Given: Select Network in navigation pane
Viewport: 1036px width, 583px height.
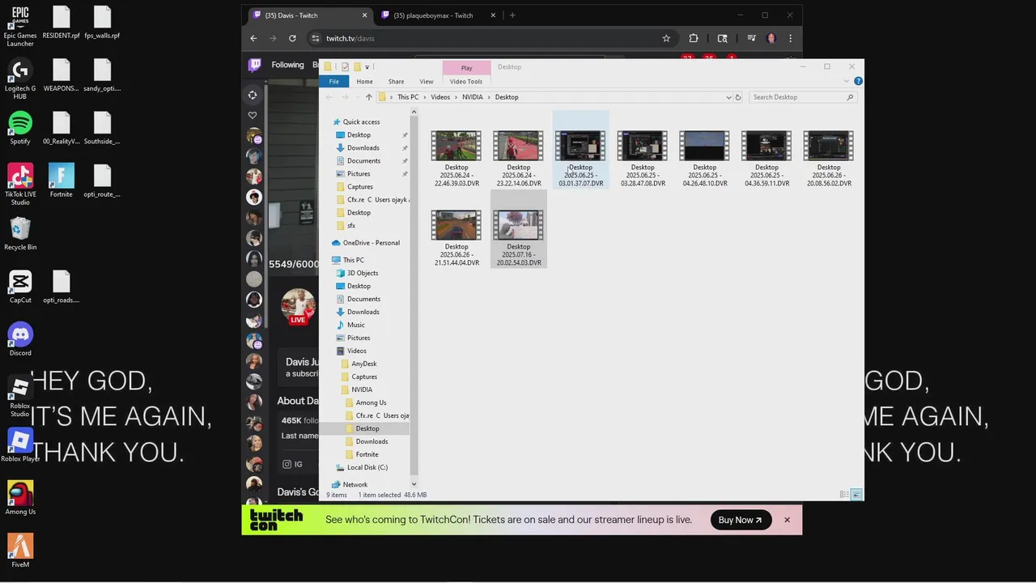Looking at the screenshot, I should 355,484.
